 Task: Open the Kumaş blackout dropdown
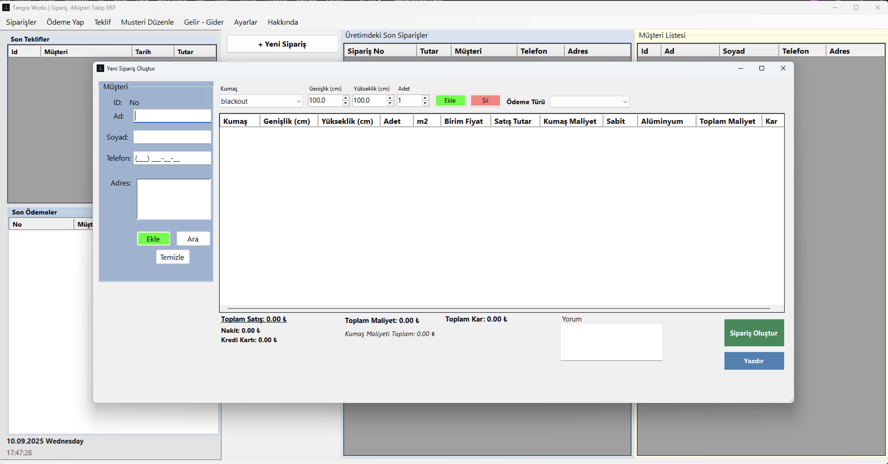(298, 101)
